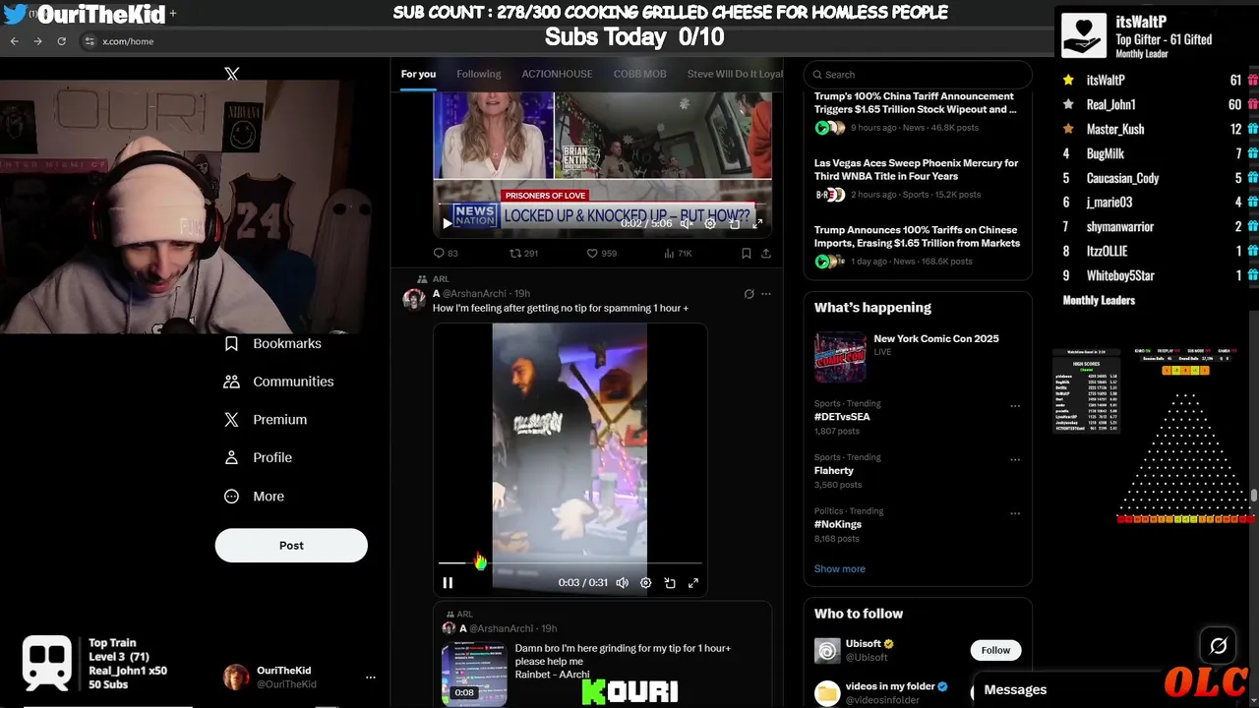Image resolution: width=1259 pixels, height=708 pixels.
Task: Open the More menu on the ArshanArchi post
Action: [766, 294]
